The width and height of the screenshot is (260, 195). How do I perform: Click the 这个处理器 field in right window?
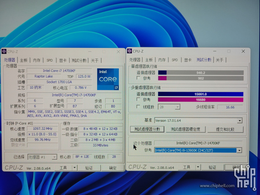(198, 143)
